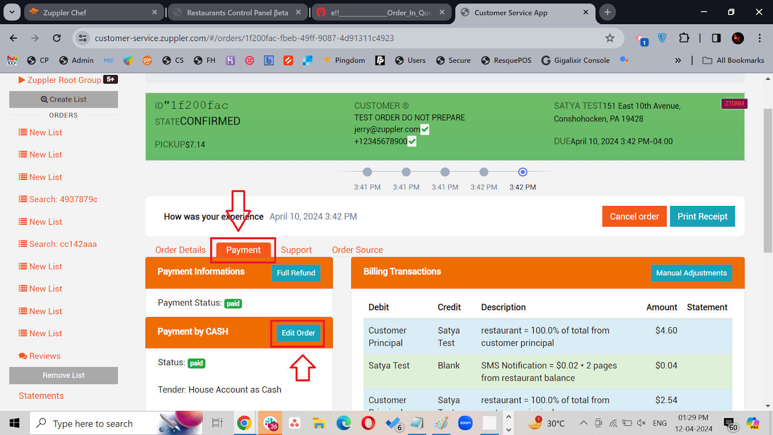773x435 pixels.
Task: Open the site information icon in address bar
Action: [x=83, y=38]
